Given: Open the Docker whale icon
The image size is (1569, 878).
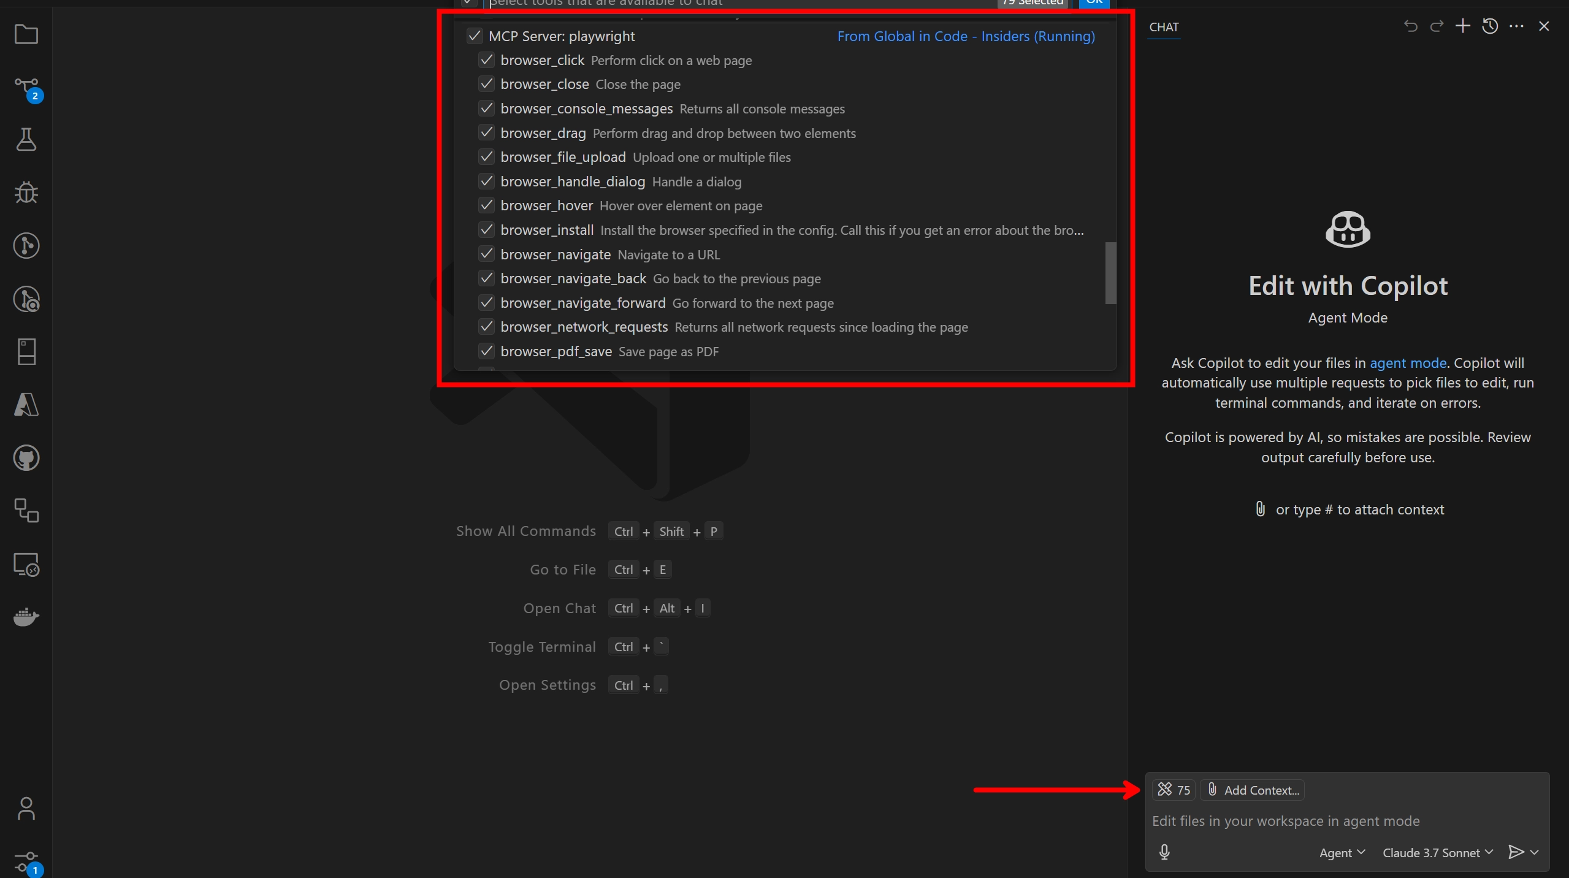Looking at the screenshot, I should click(x=26, y=617).
